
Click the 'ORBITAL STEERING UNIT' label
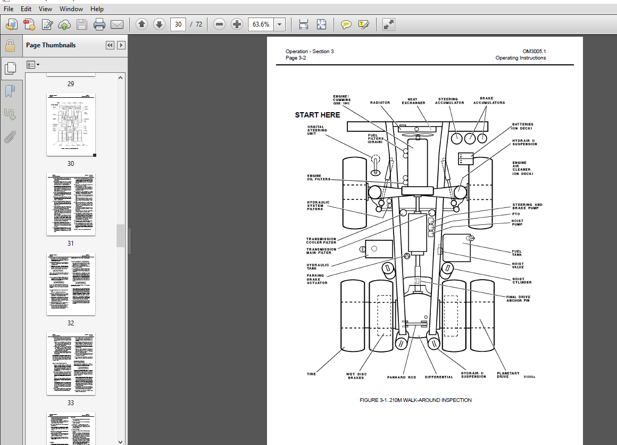click(317, 130)
